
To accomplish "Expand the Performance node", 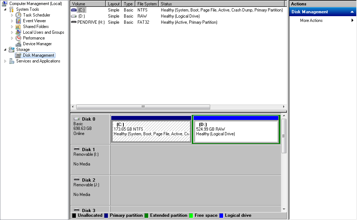I will (12, 38).
